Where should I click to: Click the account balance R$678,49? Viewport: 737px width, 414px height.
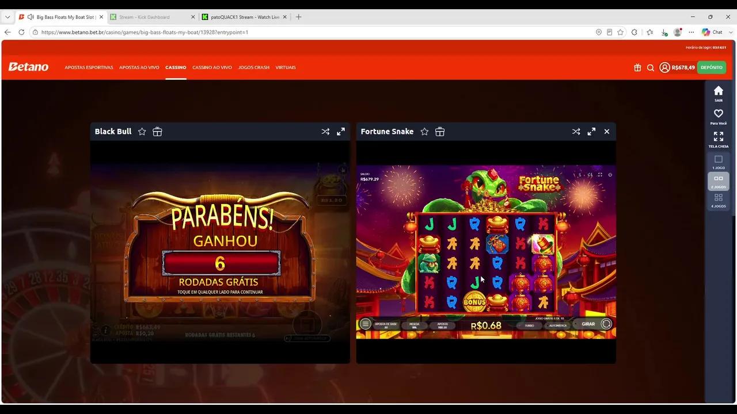click(683, 67)
